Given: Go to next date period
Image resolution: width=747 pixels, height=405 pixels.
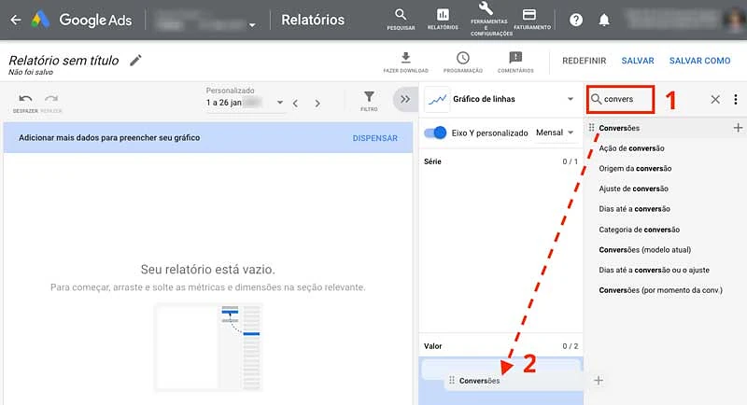Looking at the screenshot, I should click(317, 104).
